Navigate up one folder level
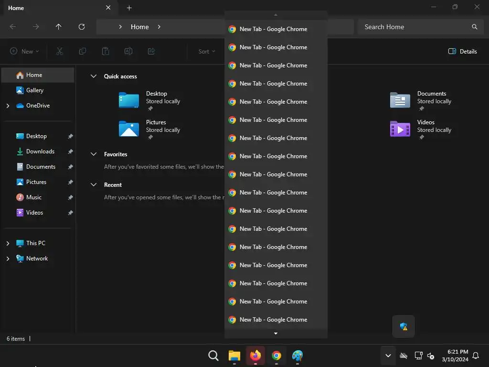 pyautogui.click(x=58, y=27)
